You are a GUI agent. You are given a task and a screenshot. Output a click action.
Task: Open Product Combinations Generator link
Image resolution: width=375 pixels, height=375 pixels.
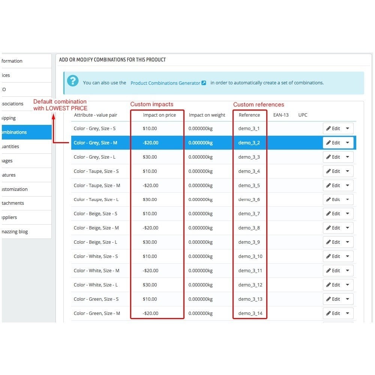[165, 83]
